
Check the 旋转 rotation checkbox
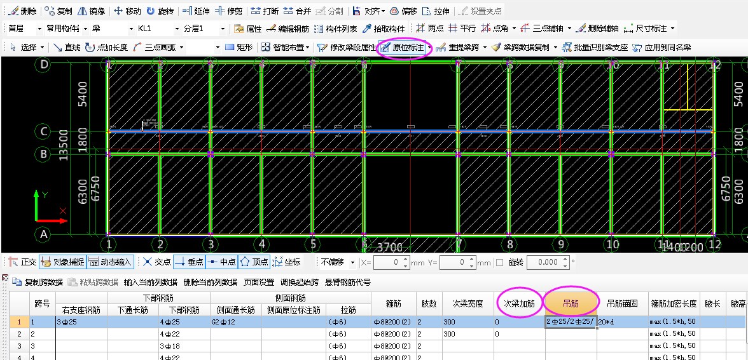[x=500, y=262]
